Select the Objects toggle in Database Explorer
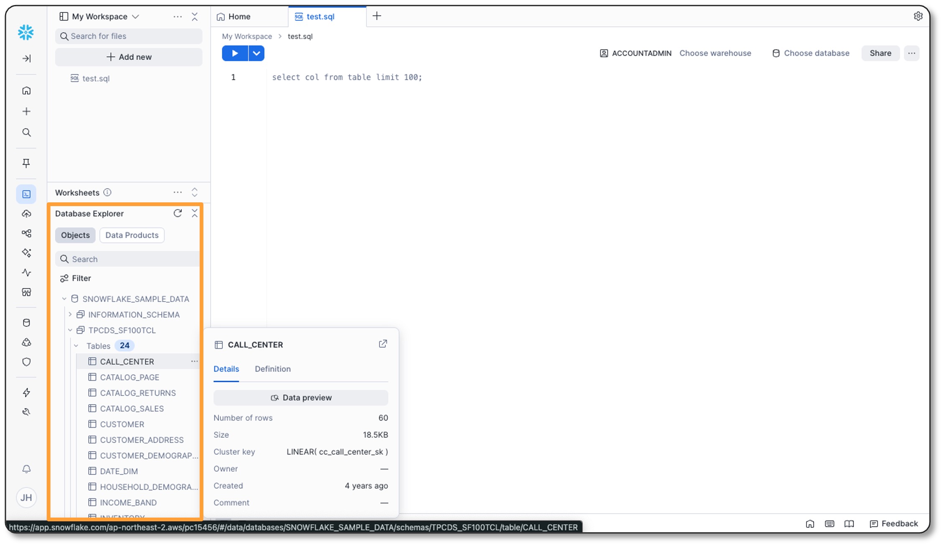The width and height of the screenshot is (944, 546). coord(75,235)
